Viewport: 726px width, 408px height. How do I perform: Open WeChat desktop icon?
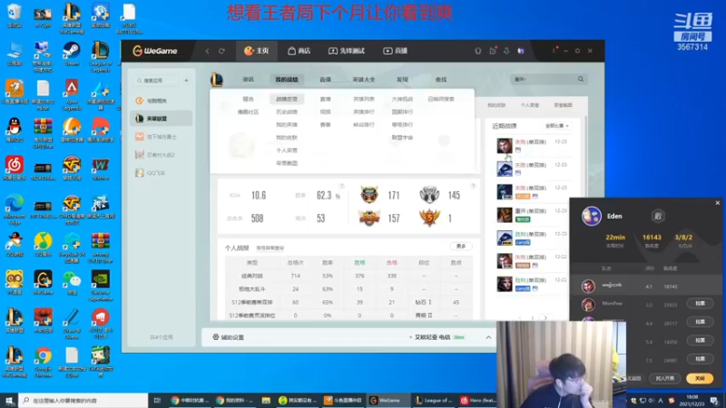72,282
